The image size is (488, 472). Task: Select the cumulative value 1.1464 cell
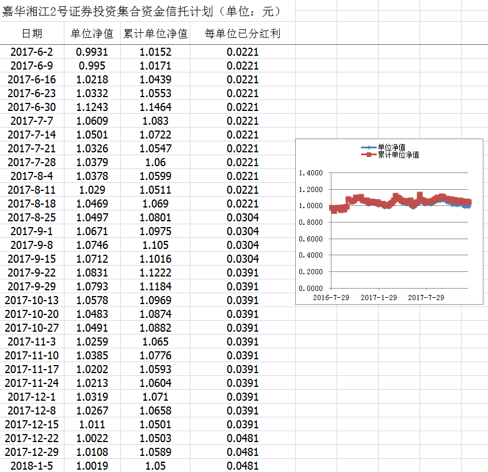click(x=155, y=107)
